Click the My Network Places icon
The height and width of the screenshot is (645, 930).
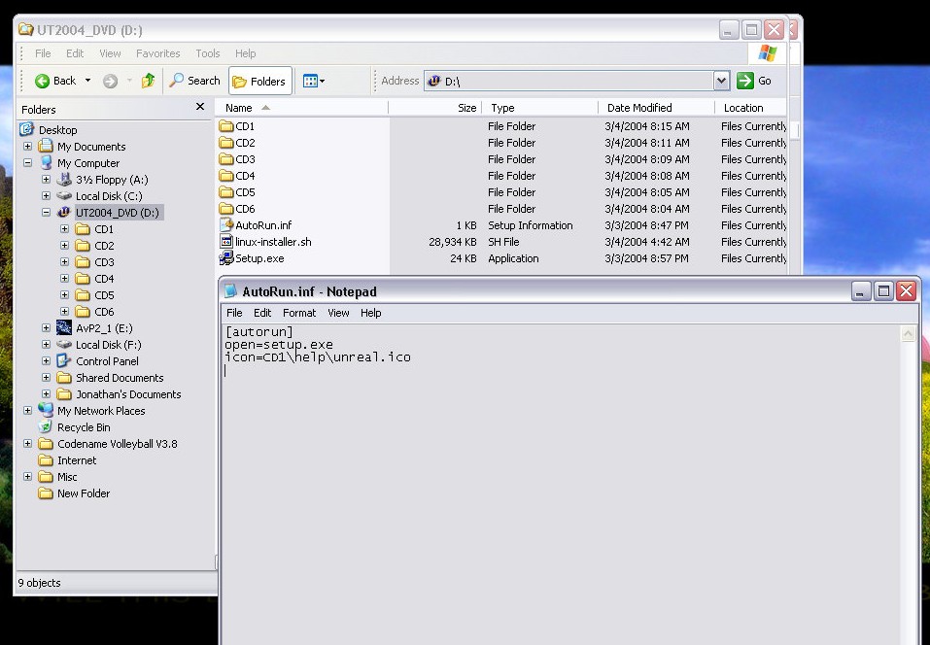(46, 410)
